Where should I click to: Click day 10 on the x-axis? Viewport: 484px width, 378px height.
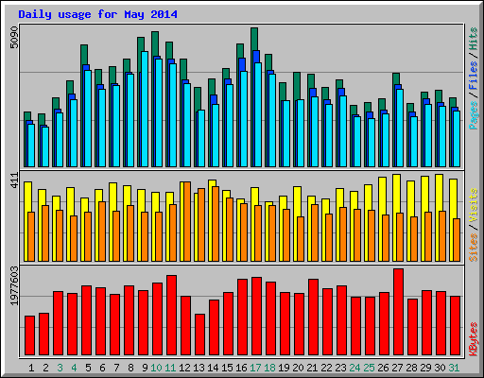click(x=156, y=368)
